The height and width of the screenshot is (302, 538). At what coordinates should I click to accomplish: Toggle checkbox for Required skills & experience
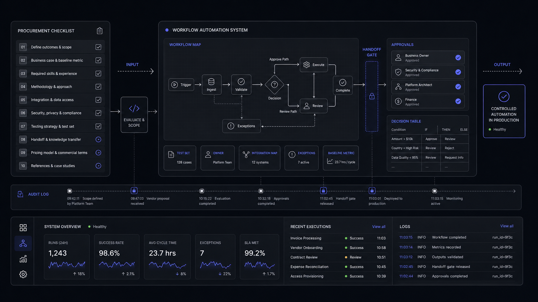98,73
